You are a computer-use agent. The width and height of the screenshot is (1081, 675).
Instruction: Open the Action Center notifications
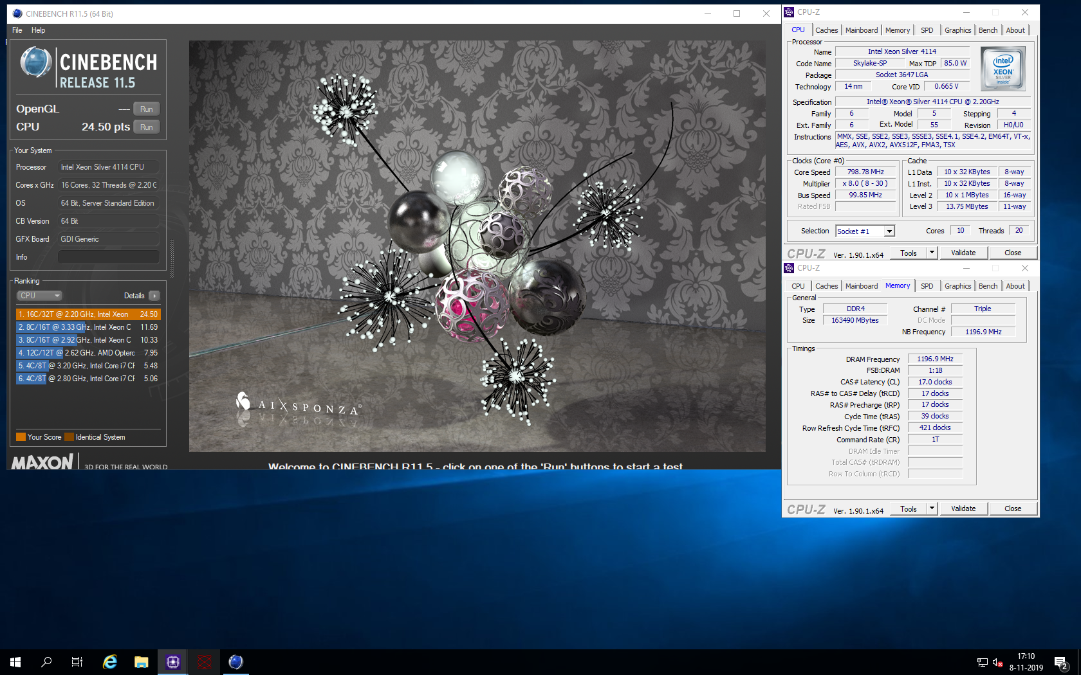pos(1061,662)
